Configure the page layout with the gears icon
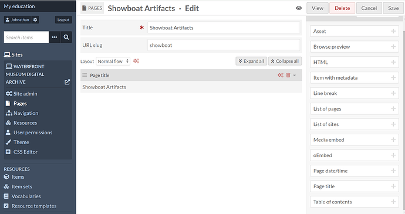This screenshot has width=405, height=214. coord(136,61)
